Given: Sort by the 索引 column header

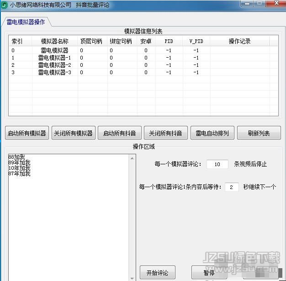Looking at the screenshot, I should pos(20,41).
